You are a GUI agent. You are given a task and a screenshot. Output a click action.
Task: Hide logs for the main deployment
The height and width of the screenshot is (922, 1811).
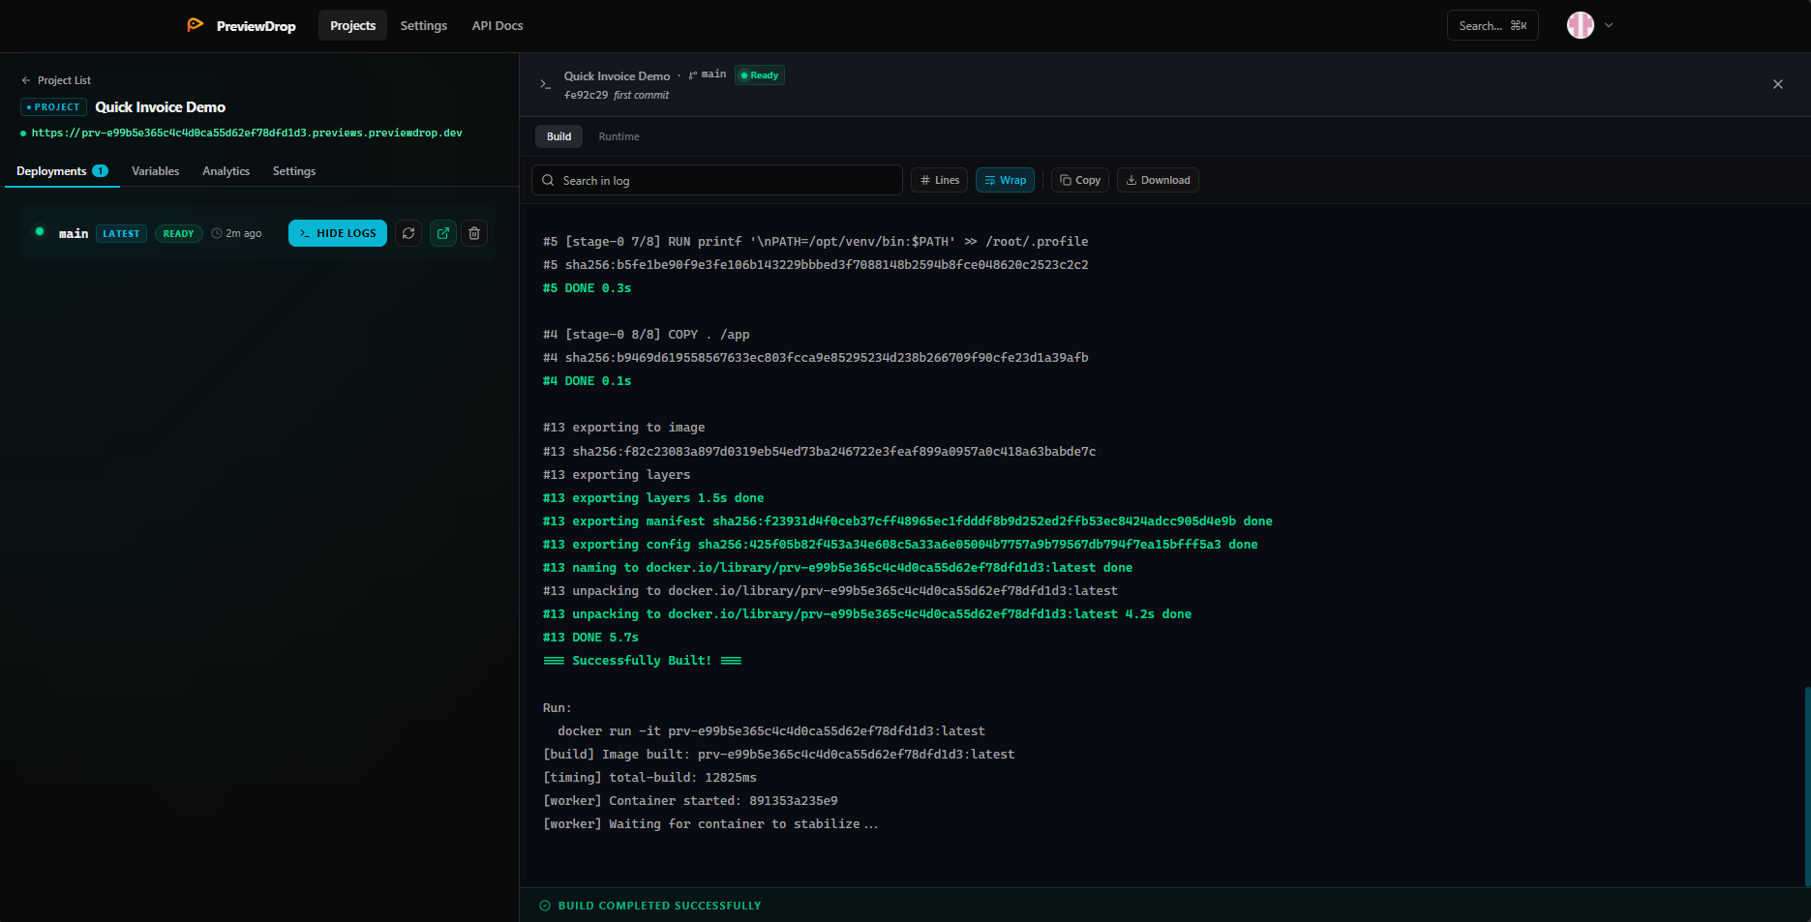point(337,233)
